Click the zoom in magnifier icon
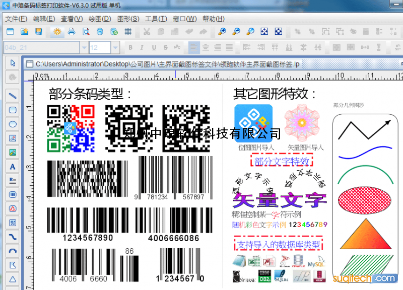The image size is (403, 290). 222,32
